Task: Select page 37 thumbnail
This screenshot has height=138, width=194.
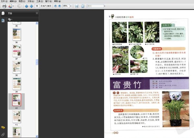Action: click(17, 51)
